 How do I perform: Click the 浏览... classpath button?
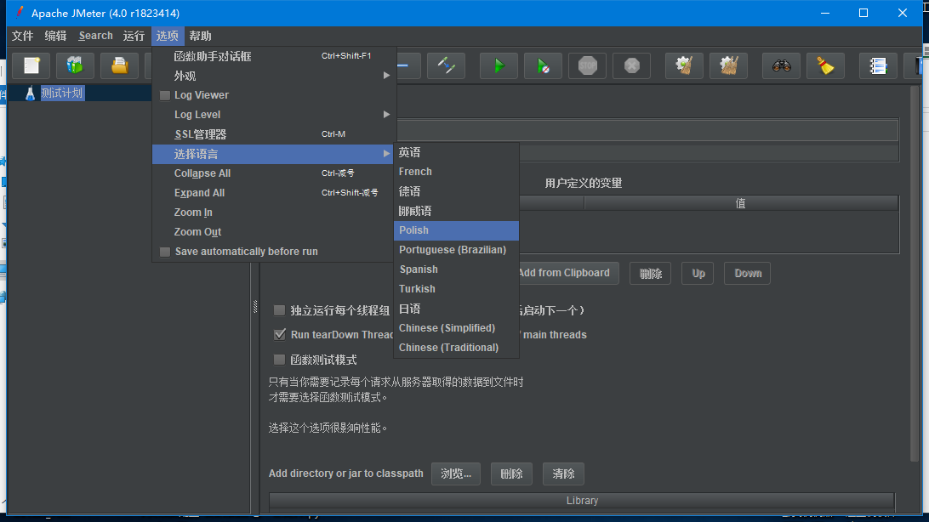click(x=456, y=474)
